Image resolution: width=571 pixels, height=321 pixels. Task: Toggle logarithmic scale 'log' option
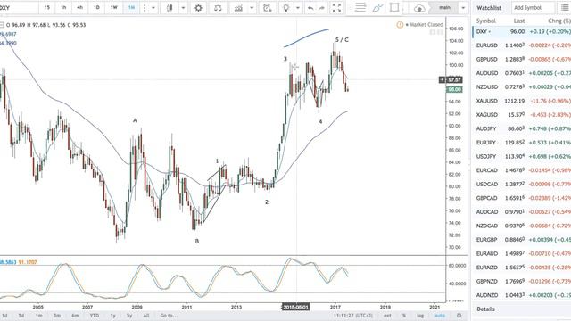(x=420, y=316)
